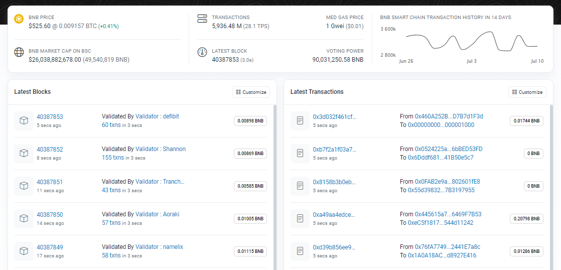Viewport: 561px width, 270px height.
Task: Open Validator : Aoraki page
Action: [158, 214]
